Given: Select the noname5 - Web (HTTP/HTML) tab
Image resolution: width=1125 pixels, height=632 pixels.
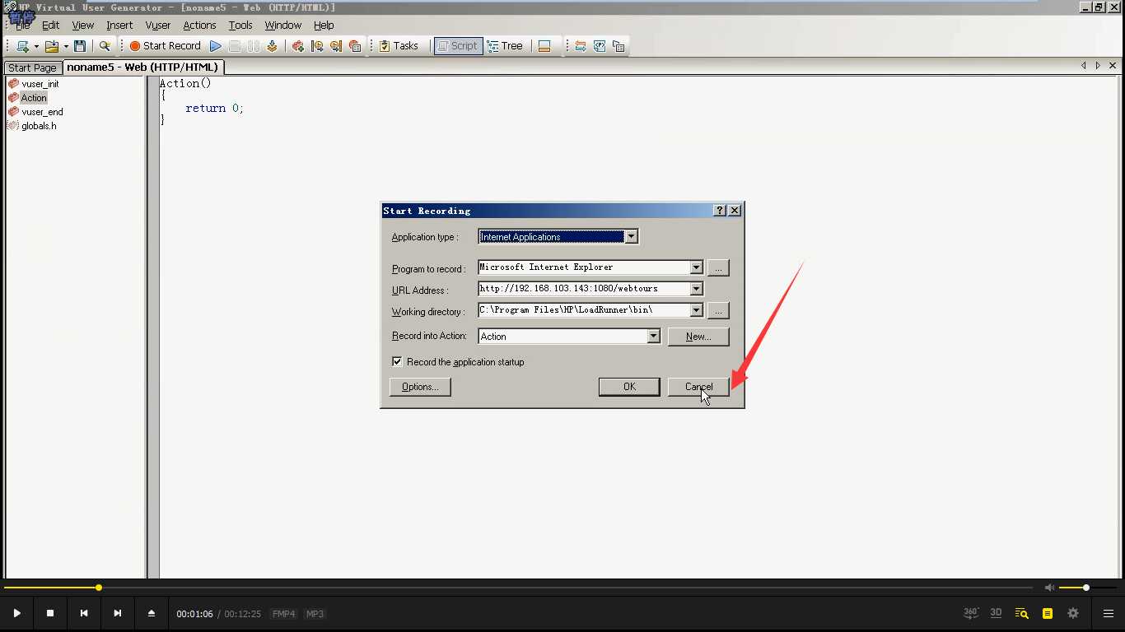Looking at the screenshot, I should click(142, 67).
